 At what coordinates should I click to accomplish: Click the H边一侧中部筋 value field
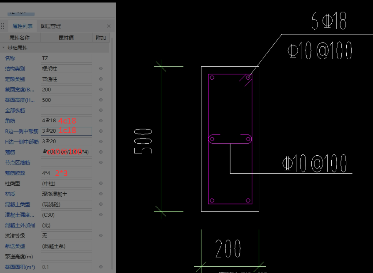(66, 142)
